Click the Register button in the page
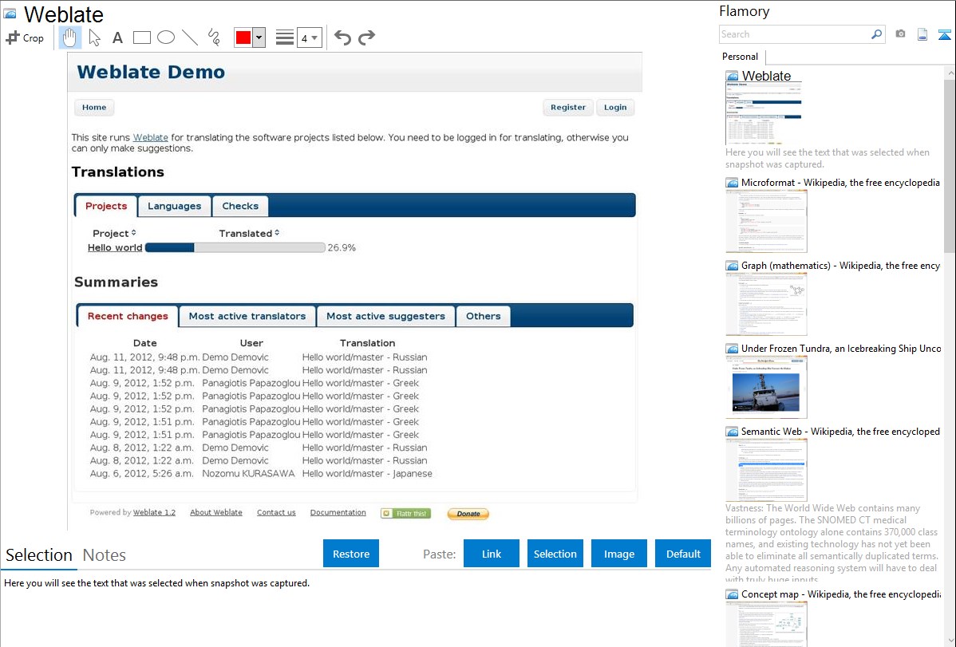956x647 pixels. tap(568, 108)
